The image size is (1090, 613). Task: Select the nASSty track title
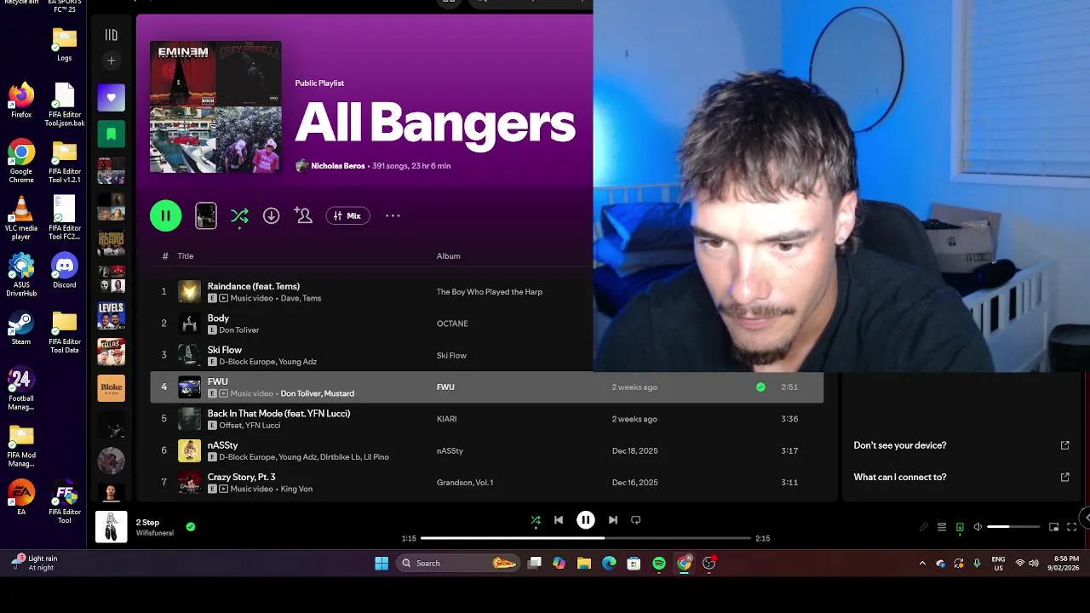point(222,445)
